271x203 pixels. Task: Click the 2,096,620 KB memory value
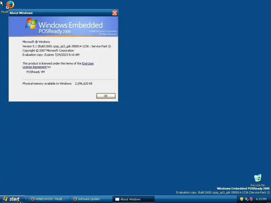tap(83, 84)
